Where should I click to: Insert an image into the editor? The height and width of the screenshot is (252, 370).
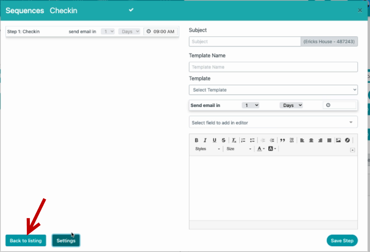pos(338,141)
